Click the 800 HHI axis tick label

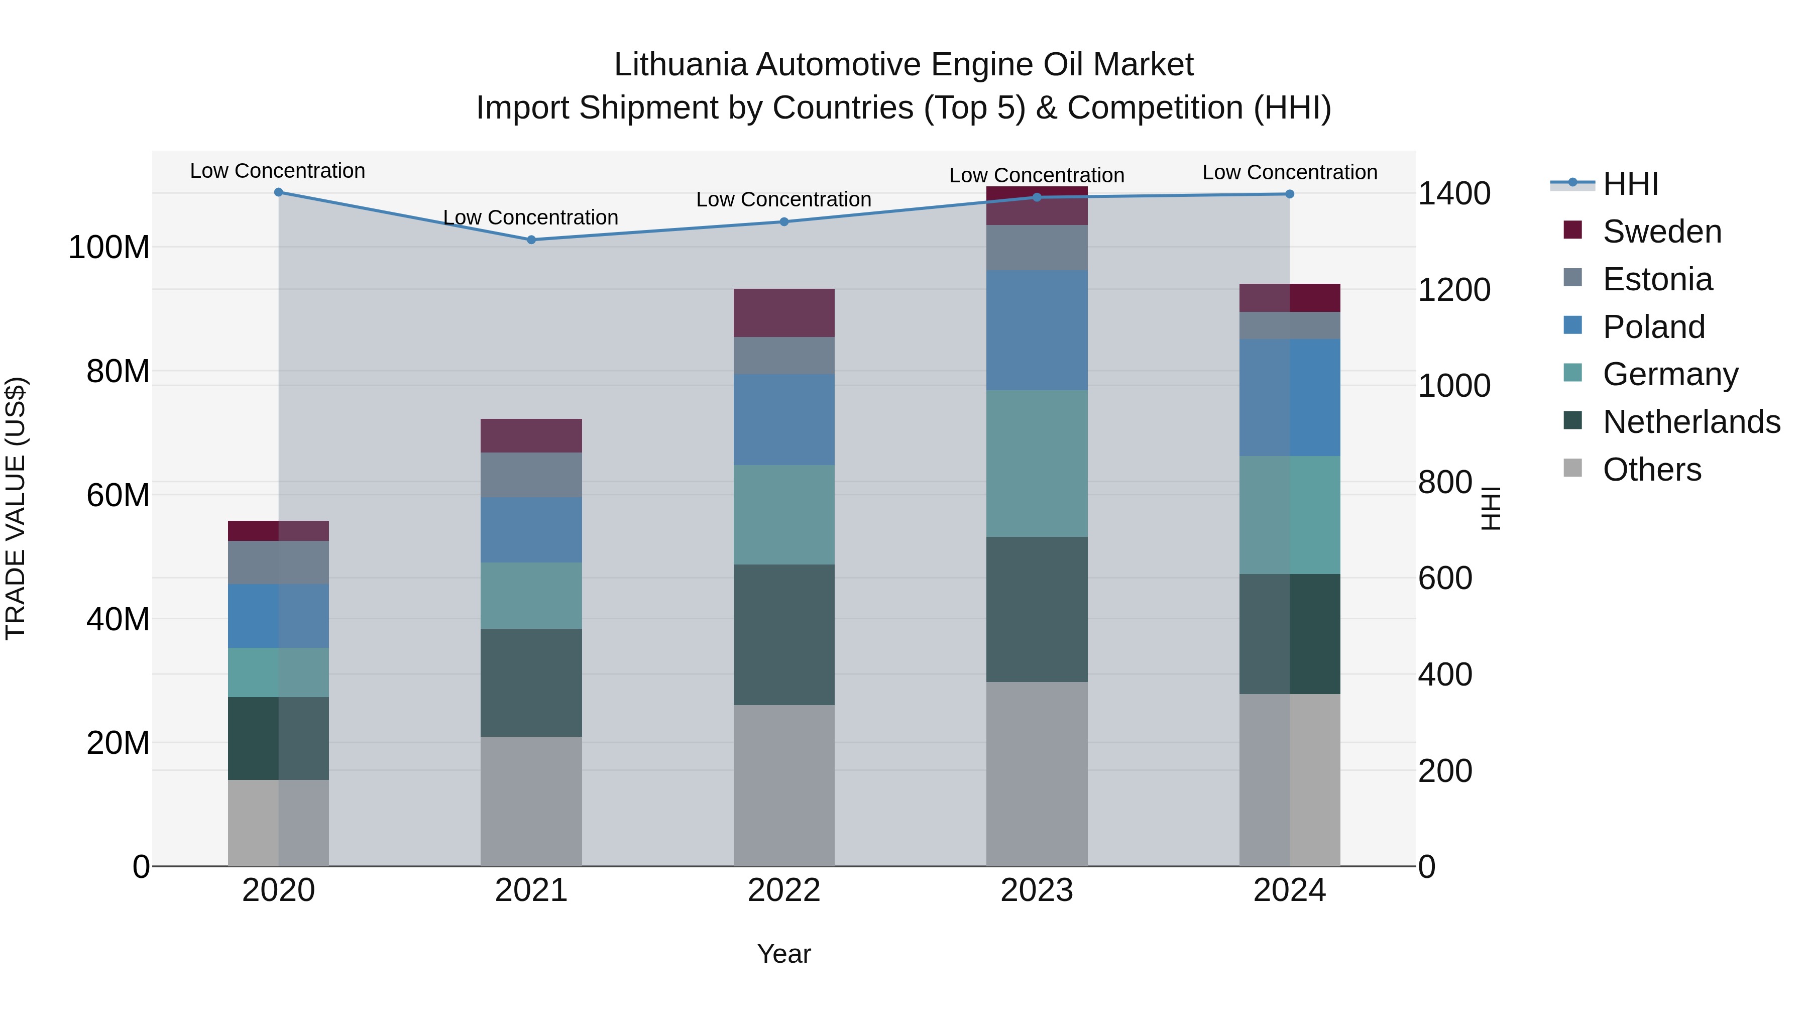coord(1445,482)
